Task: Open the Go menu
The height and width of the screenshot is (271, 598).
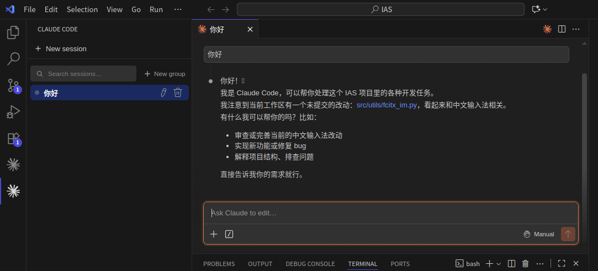Action: pos(136,9)
